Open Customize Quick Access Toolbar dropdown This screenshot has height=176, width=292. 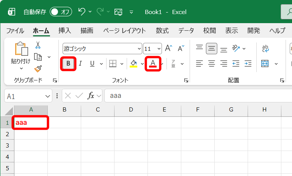[131, 12]
